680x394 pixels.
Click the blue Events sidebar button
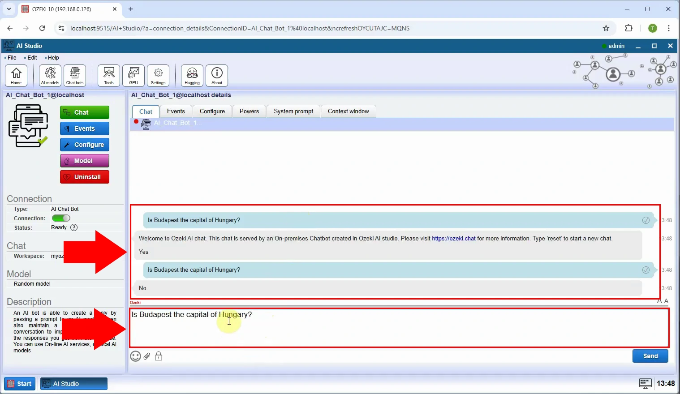coord(85,128)
